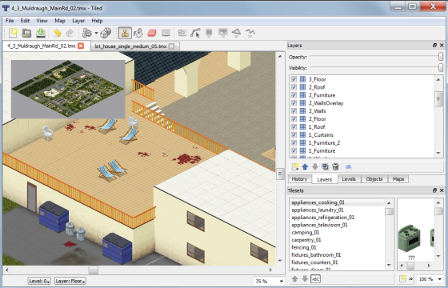Toggle the 1_Roof layer checkbox
Screen dimensions: 448x288
pos(294,127)
